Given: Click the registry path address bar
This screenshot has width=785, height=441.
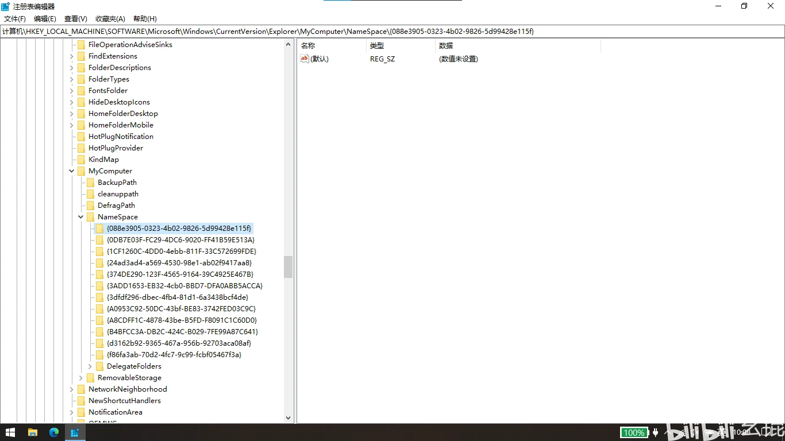Looking at the screenshot, I should tap(392, 32).
